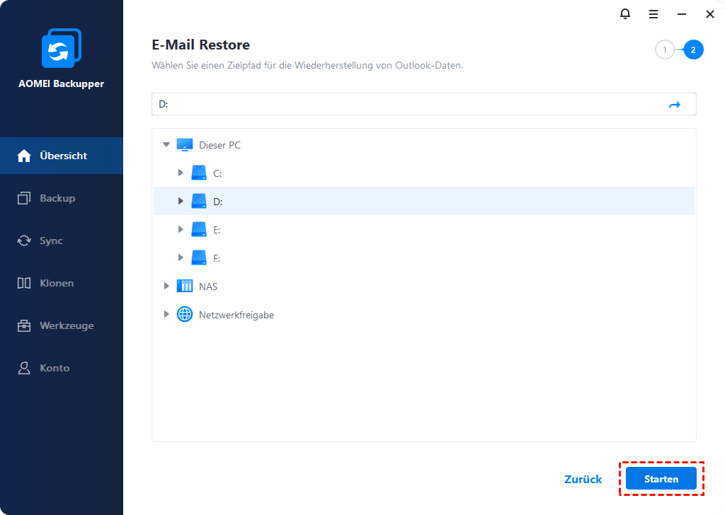This screenshot has width=725, height=515.
Task: Click the Backup sidebar icon
Action: (x=24, y=198)
